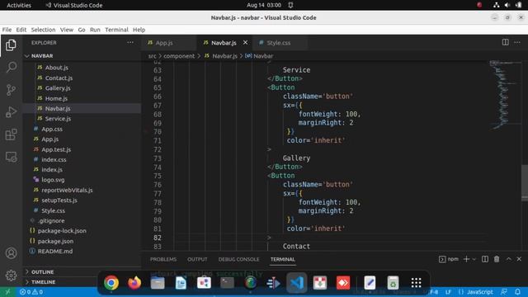Open editor more actions ellipsis

click(x=517, y=42)
